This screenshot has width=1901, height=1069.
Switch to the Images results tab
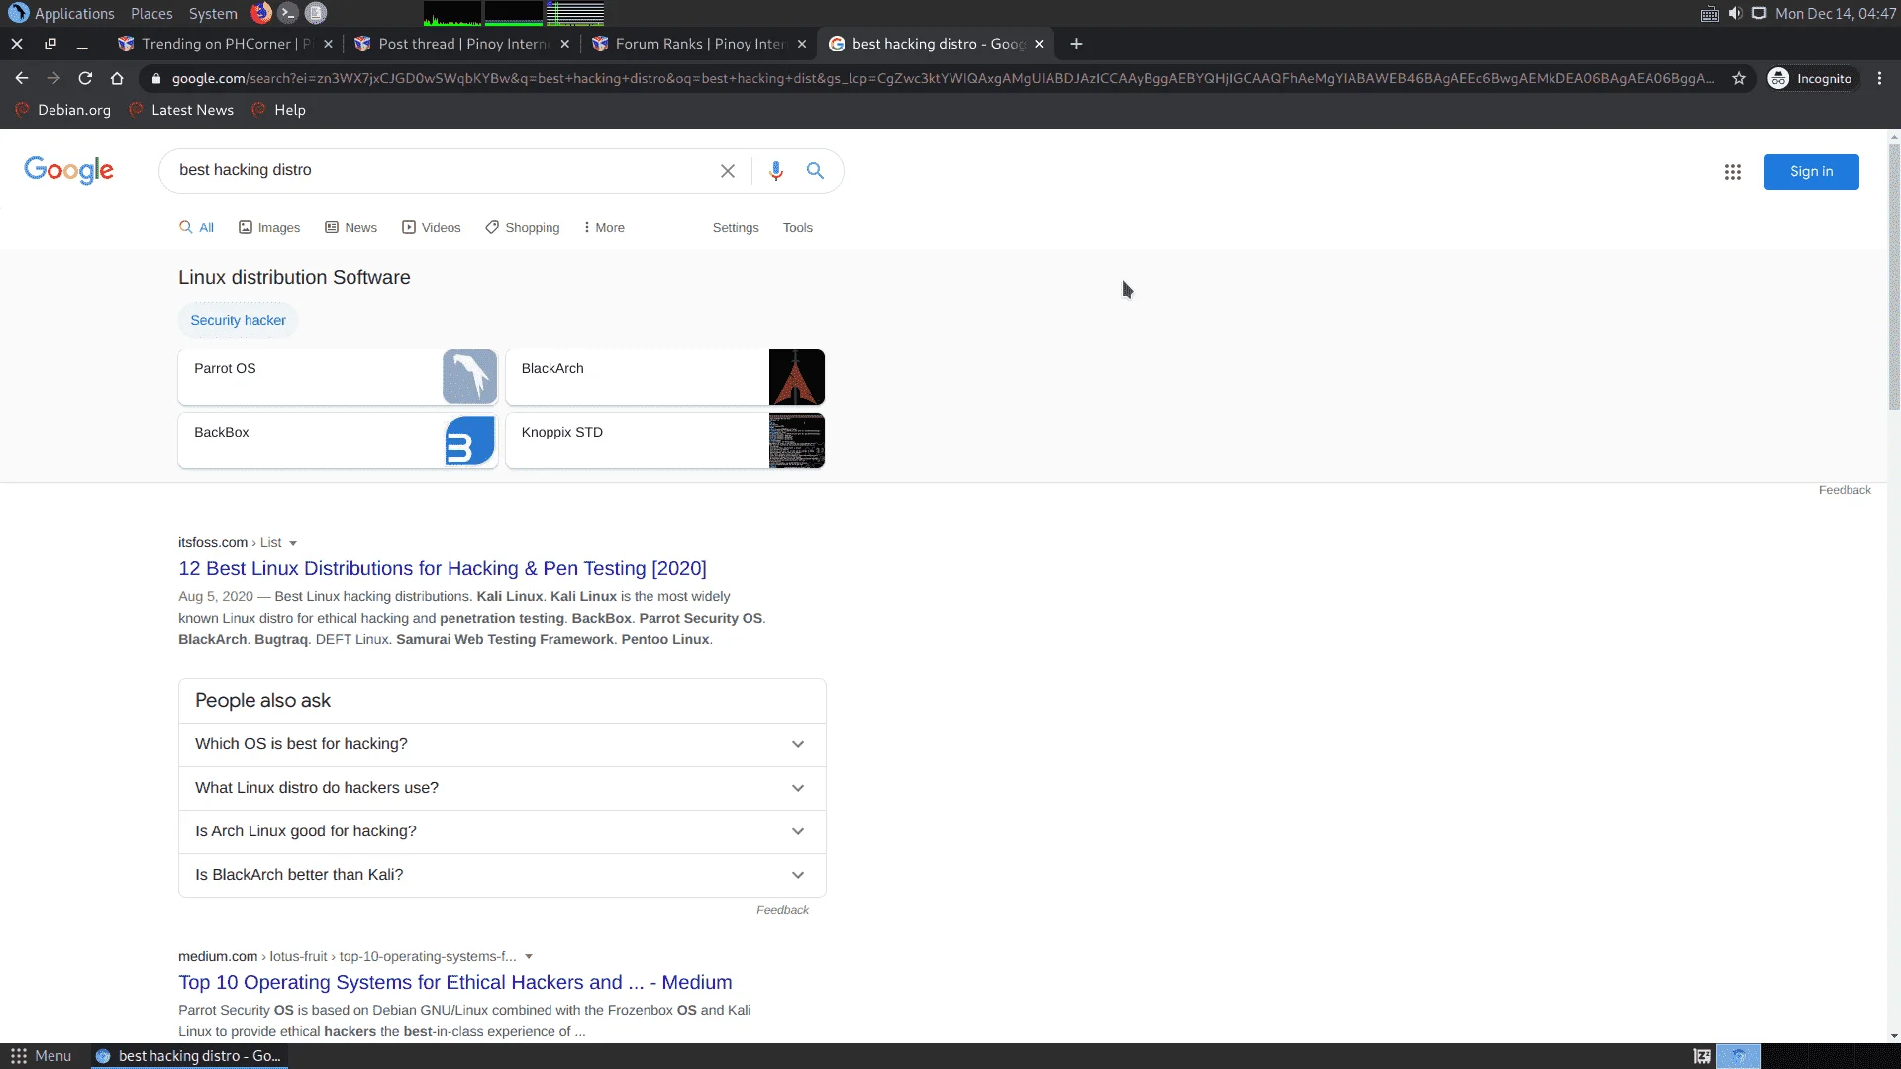(x=269, y=227)
